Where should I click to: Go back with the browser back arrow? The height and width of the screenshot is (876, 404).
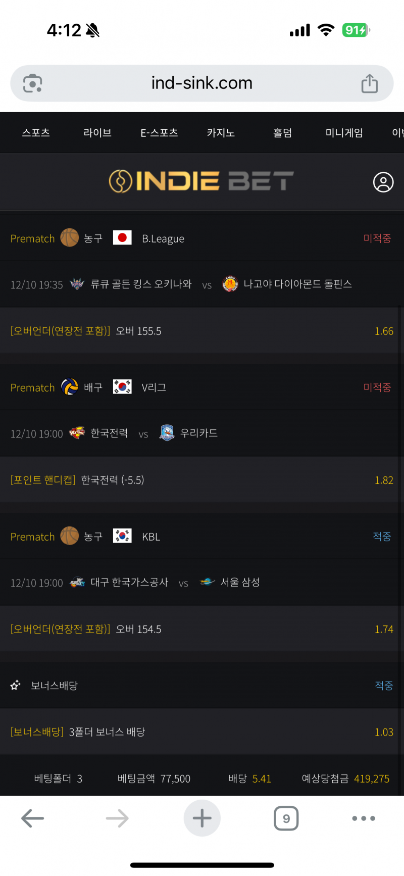coord(33,818)
